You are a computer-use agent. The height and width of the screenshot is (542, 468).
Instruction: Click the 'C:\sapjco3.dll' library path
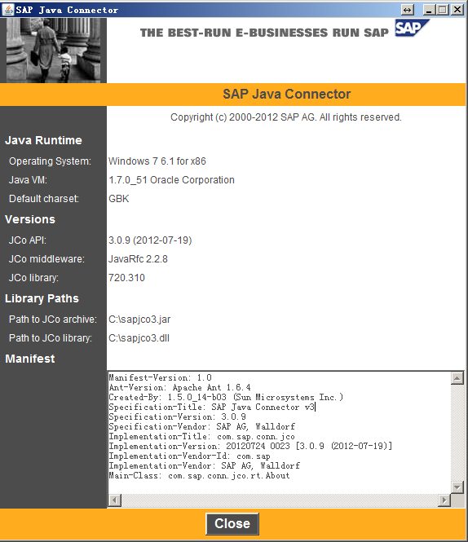[x=139, y=337]
